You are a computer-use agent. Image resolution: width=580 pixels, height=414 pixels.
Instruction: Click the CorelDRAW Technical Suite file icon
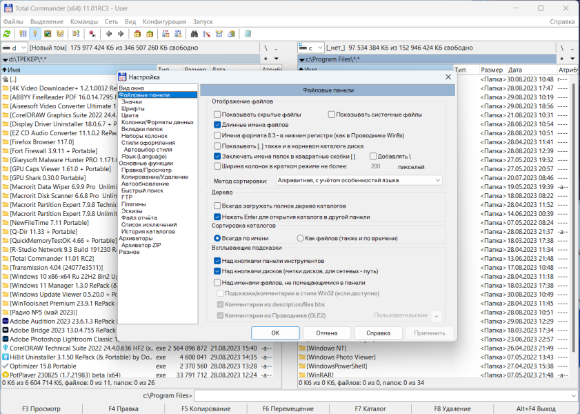[6, 348]
